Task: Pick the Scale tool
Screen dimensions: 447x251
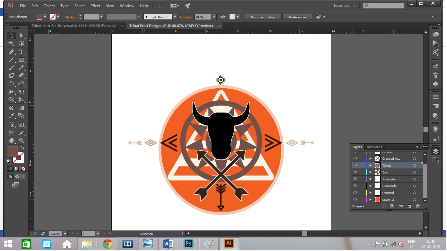Action: point(21,84)
